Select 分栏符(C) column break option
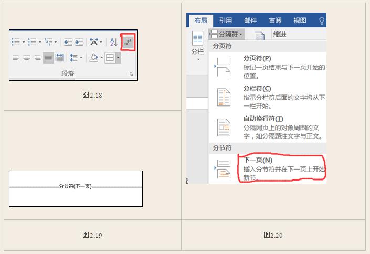 click(x=268, y=97)
